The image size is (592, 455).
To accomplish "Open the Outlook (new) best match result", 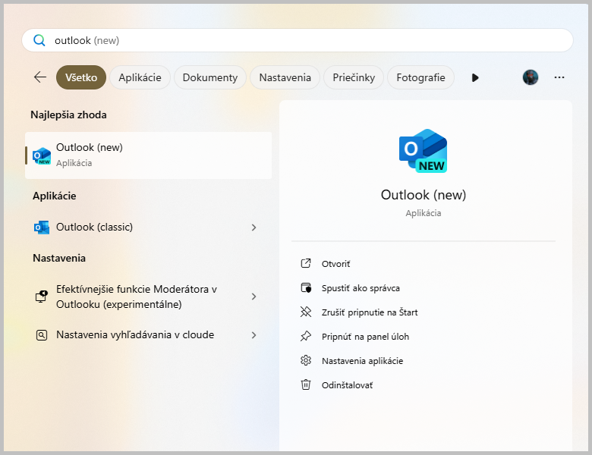I will (148, 155).
